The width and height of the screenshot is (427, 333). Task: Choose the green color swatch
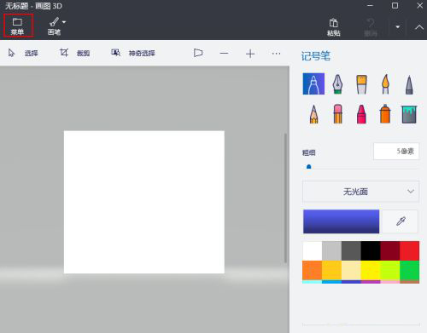click(410, 271)
